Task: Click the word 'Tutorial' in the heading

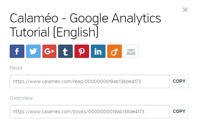Action: click(30, 32)
